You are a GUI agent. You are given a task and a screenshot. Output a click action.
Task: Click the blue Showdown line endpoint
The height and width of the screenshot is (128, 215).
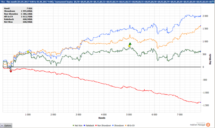tap(201, 16)
